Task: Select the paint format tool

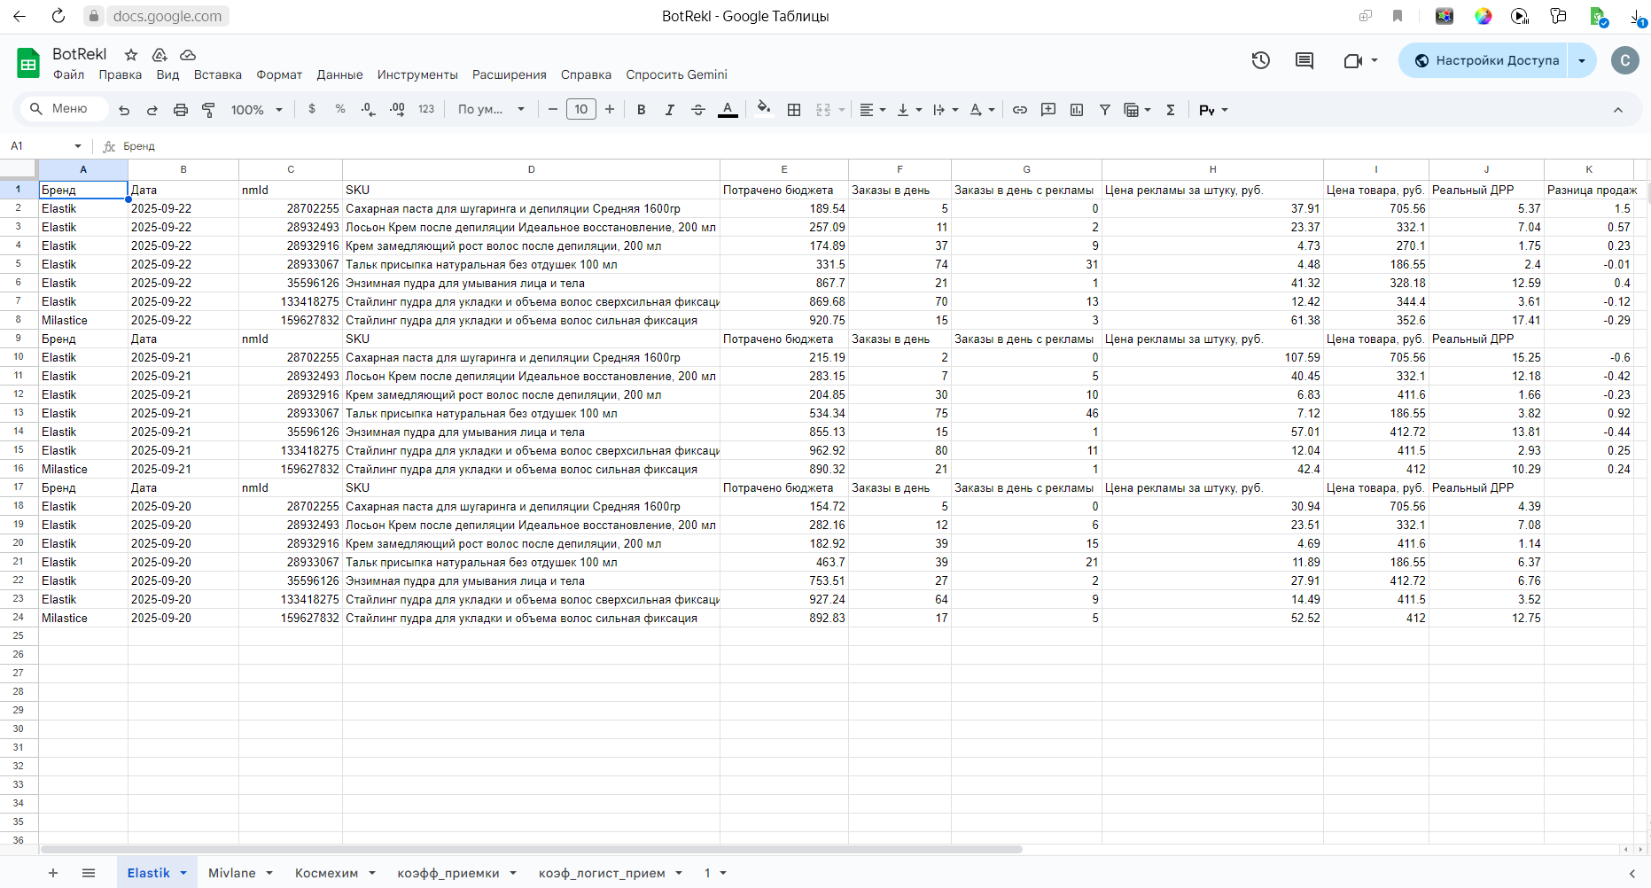Action: tap(209, 110)
